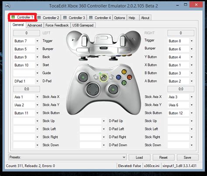Click the app icon in title bar
207x176 pixels.
[7, 6]
